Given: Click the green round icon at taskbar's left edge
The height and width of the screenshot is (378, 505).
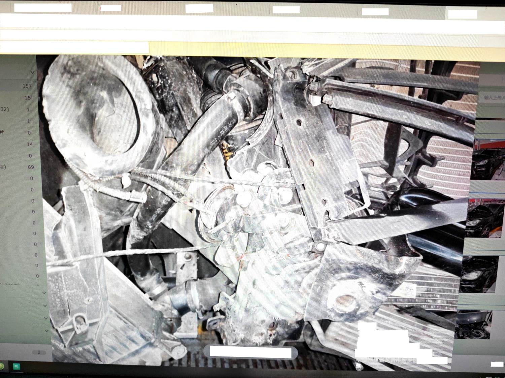Looking at the screenshot, I should coord(1,366).
